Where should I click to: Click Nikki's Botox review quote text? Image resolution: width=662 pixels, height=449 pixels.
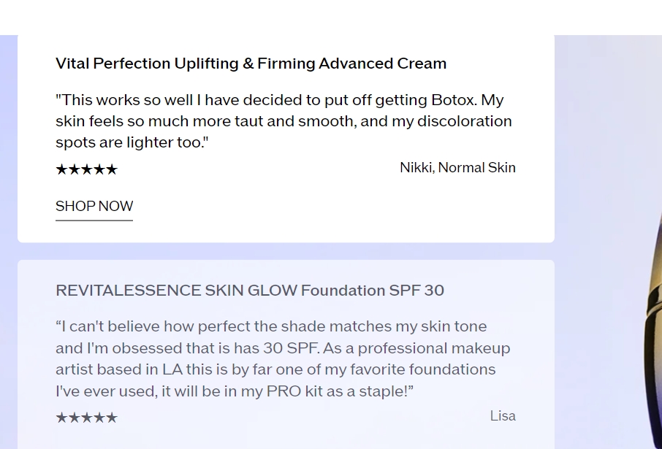pyautogui.click(x=284, y=121)
